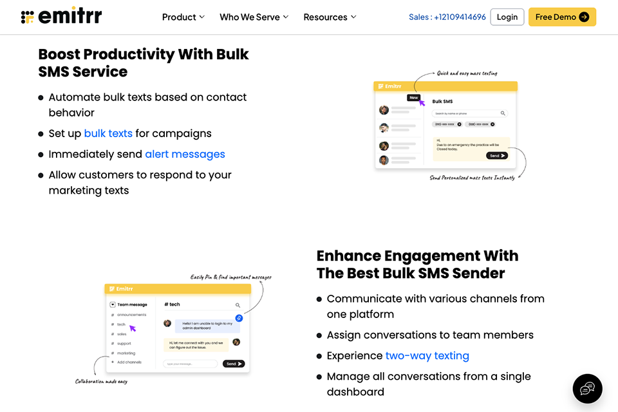Call the Sales phone number link
Viewport: 618px width, 412px height.
(447, 17)
